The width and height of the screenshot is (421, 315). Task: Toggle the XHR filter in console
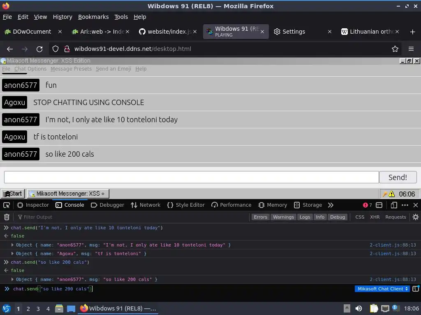tap(375, 217)
